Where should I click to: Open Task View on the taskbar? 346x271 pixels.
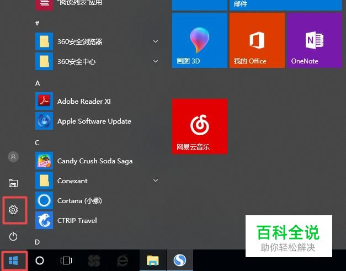point(66,261)
